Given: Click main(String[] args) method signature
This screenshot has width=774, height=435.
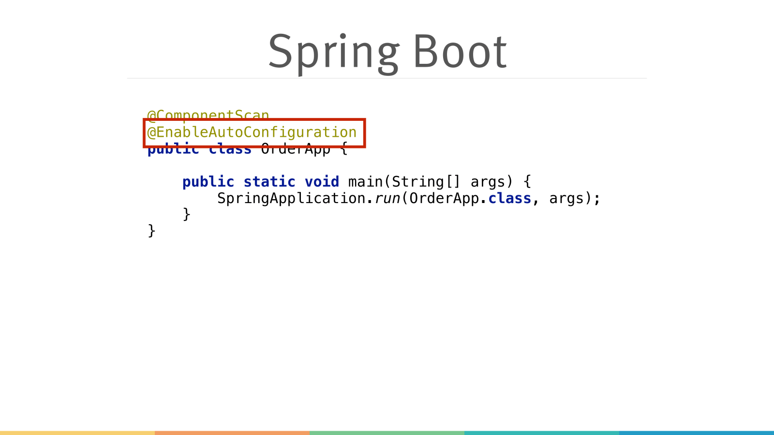Looking at the screenshot, I should coord(430,182).
